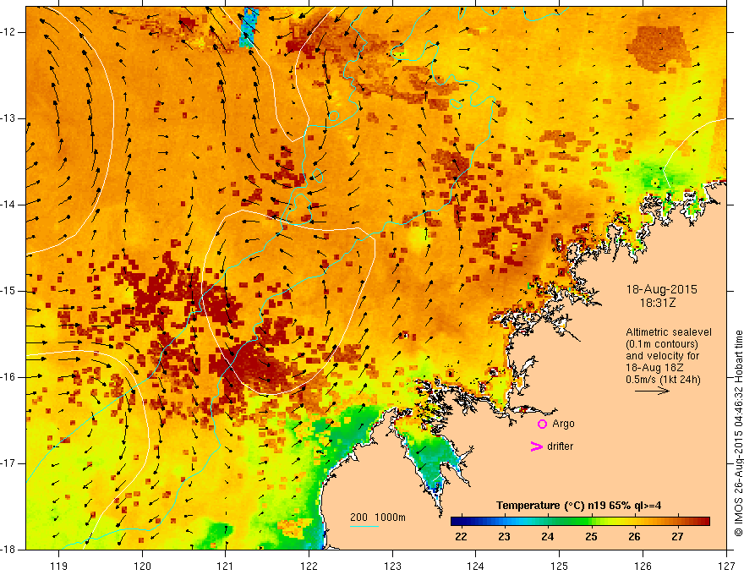The image size is (744, 575).
Task: Click the longitude axis label '123'
Action: pyautogui.click(x=392, y=566)
